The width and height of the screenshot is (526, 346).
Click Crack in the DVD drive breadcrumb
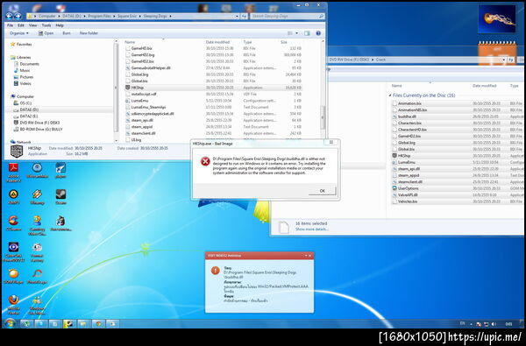[x=380, y=60]
